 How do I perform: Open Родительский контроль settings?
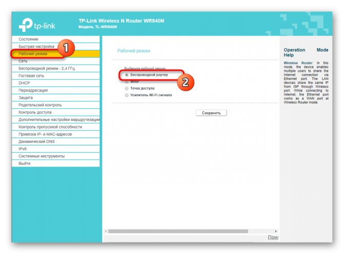click(56, 105)
